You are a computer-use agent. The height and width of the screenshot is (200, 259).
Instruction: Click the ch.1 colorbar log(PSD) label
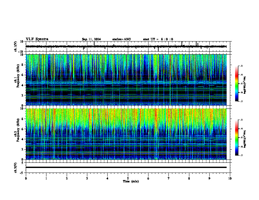(x=245, y=85)
